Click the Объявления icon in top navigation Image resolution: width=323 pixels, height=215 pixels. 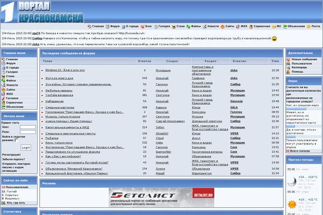click(285, 26)
